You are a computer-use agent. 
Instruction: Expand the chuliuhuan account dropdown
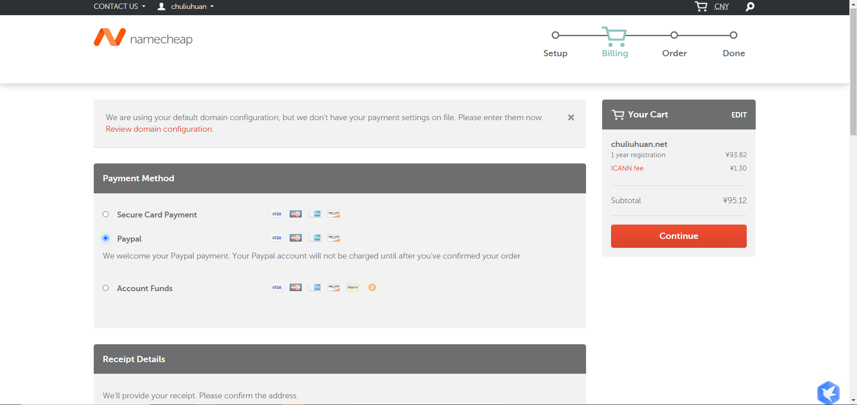pyautogui.click(x=192, y=6)
